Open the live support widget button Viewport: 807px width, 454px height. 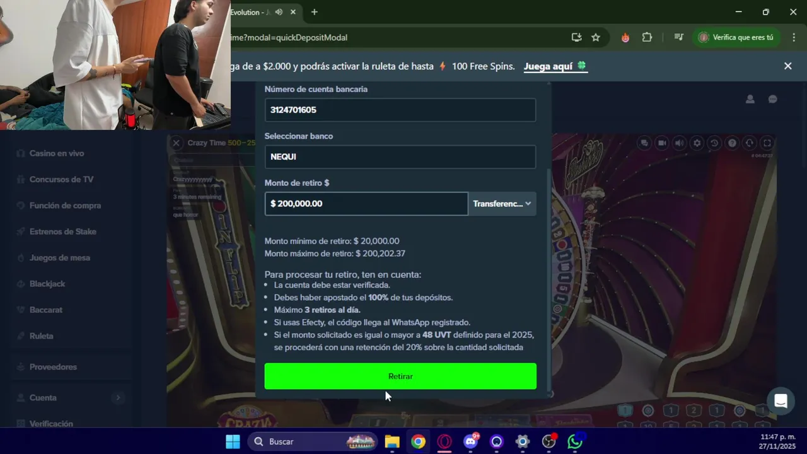[781, 401]
